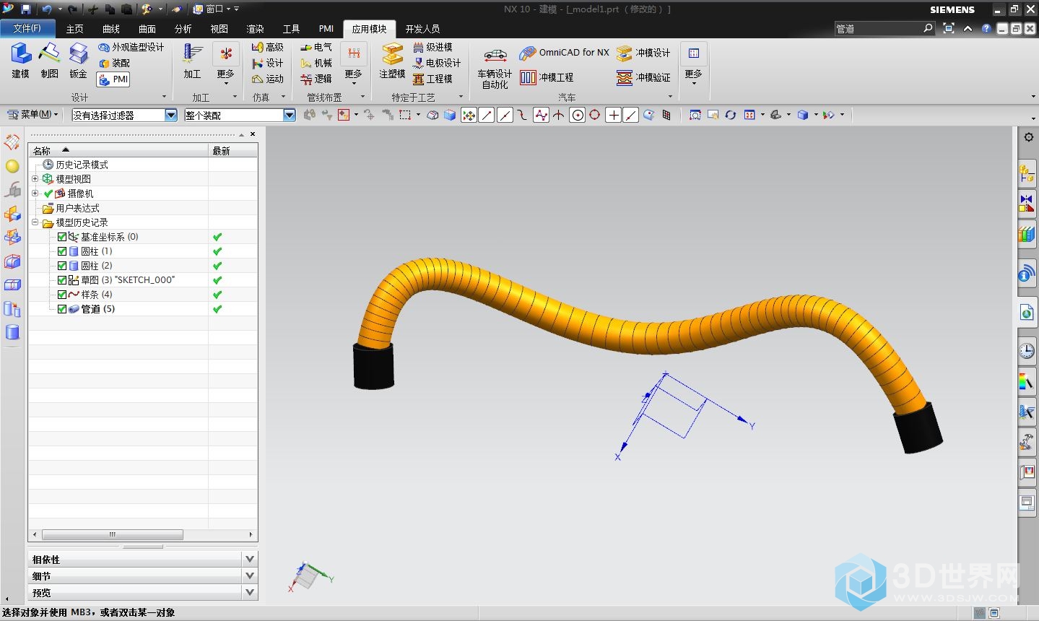Open the 窗口 switcher in title bar
1039x621 pixels.
point(212,9)
